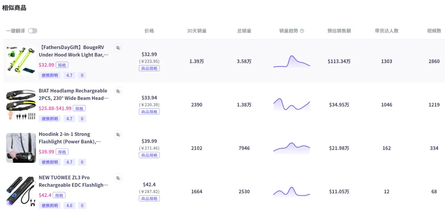
Task: Click 1303 creators count
Action: [x=386, y=61]
